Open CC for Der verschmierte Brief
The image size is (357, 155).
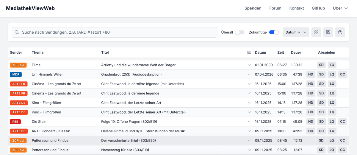pyautogui.click(x=343, y=140)
